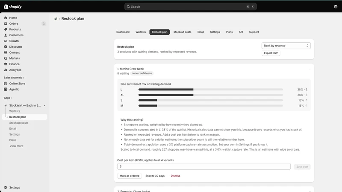
Task: Click the L size demand bar
Action: pyautogui.click(x=210, y=90)
